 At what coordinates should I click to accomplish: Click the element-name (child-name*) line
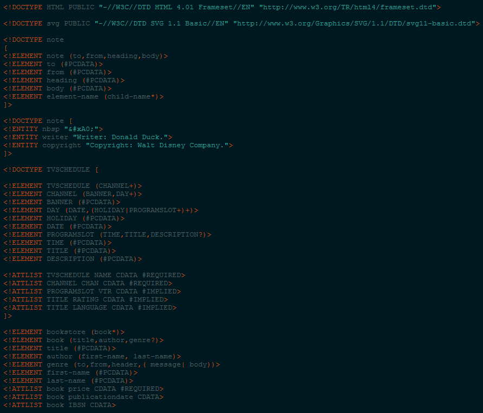coord(83,96)
